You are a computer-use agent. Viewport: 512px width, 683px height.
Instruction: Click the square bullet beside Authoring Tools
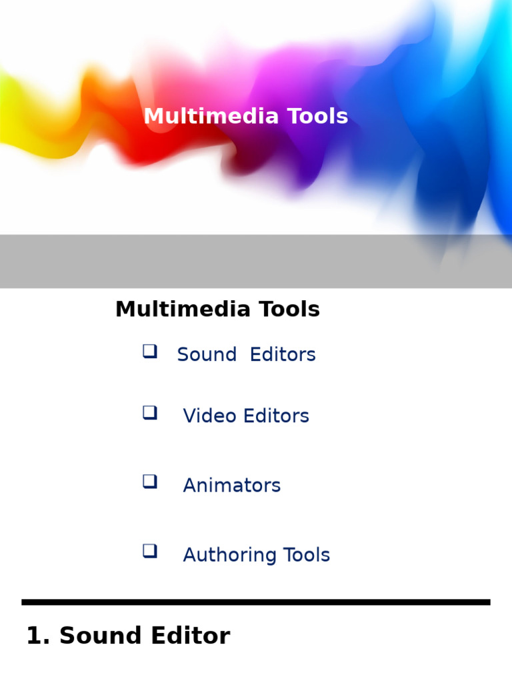tap(150, 551)
